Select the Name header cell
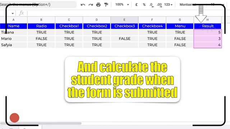Image resolution: width=230 pixels, height=129 pixels. point(14,26)
